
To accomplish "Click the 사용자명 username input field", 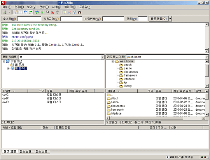I will (x=71, y=19).
